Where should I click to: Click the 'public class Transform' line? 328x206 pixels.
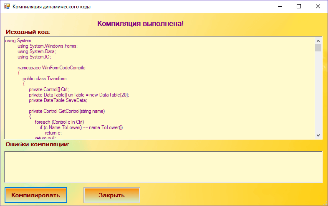(44, 79)
